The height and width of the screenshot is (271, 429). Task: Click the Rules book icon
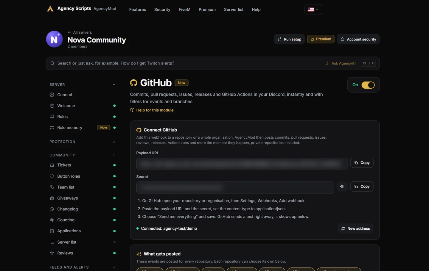coord(52,117)
